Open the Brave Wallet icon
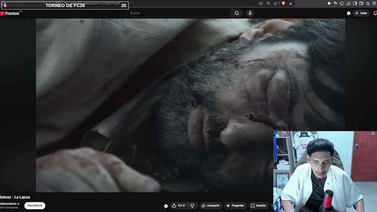 (x=361, y=3)
